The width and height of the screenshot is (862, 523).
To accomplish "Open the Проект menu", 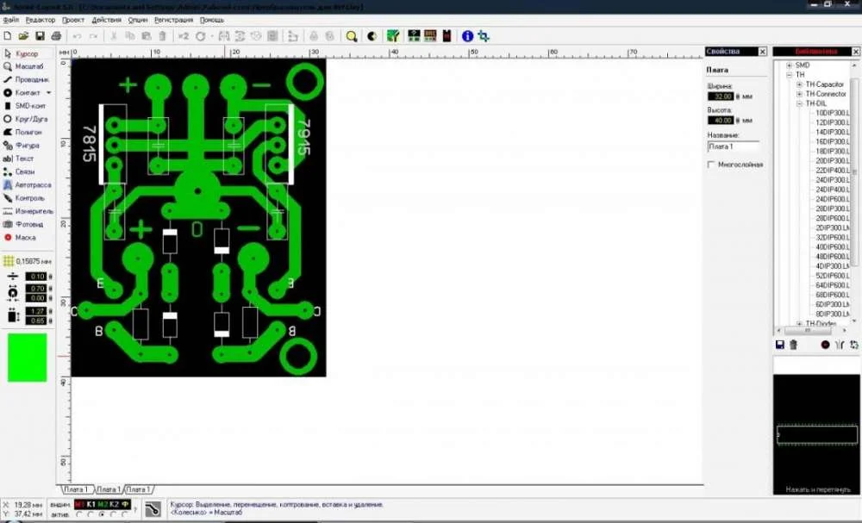I will point(73,20).
